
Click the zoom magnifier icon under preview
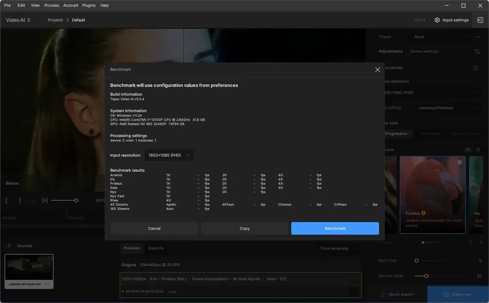(44, 200)
